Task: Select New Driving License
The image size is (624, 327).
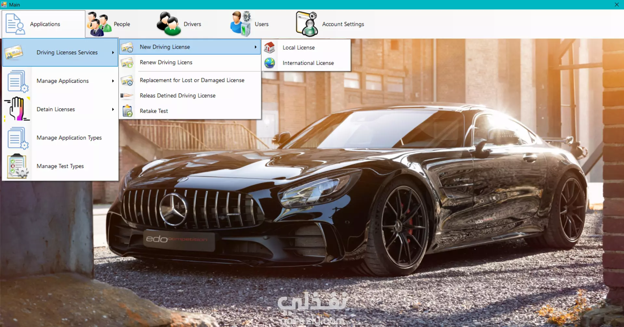Action: [190, 47]
